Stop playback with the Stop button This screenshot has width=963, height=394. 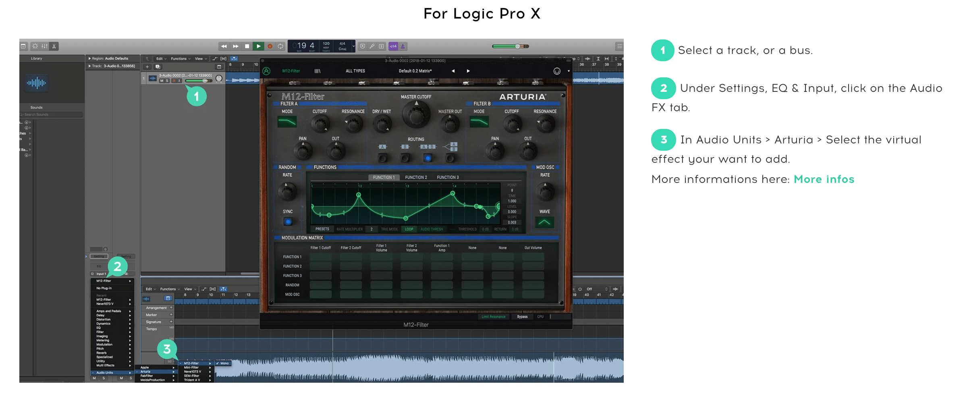click(x=247, y=46)
